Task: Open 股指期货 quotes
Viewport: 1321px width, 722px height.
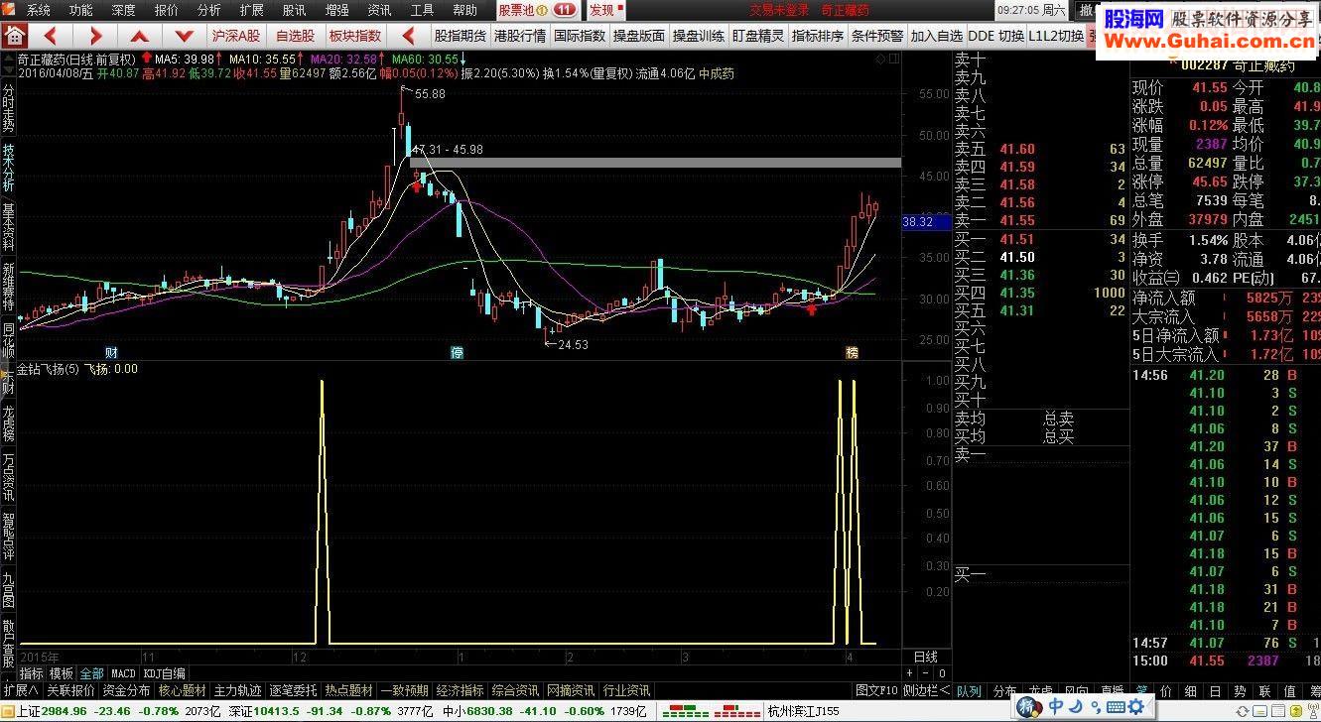Action: [460, 36]
